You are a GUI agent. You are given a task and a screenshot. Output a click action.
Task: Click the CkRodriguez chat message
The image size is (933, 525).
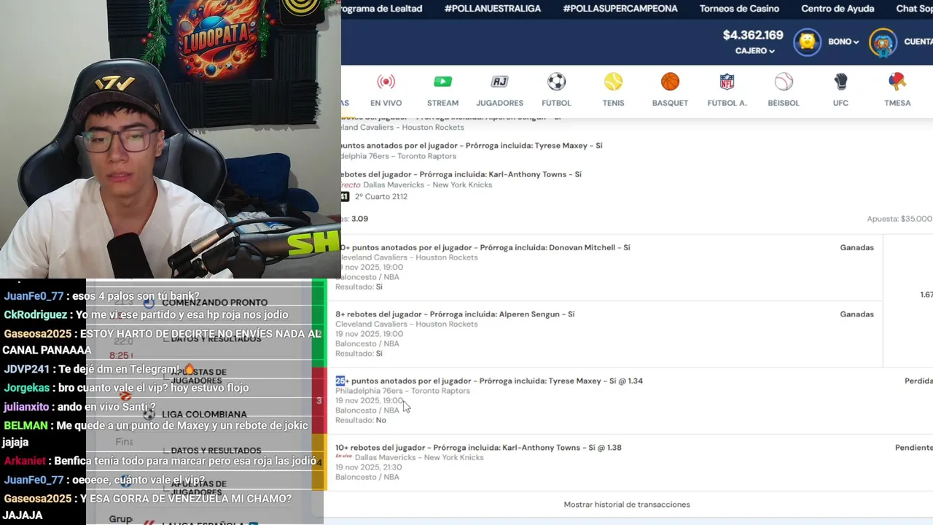(146, 315)
